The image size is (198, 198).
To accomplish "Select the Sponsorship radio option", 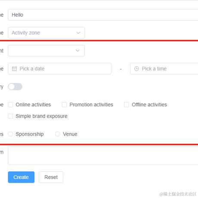I will click(10, 134).
